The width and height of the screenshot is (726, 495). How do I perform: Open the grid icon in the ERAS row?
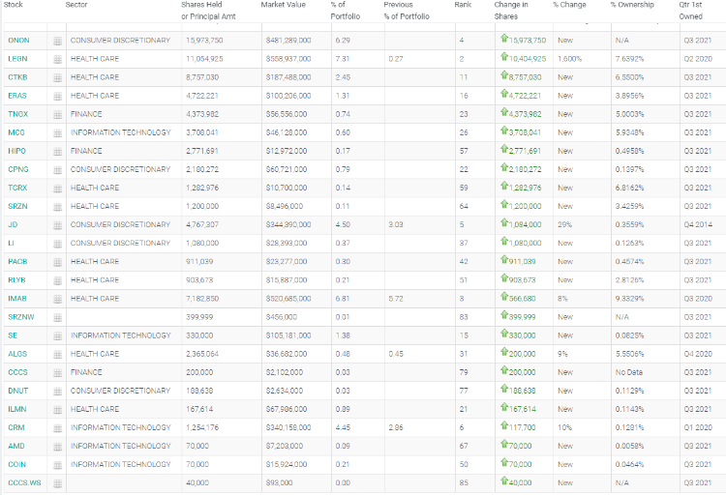(57, 97)
